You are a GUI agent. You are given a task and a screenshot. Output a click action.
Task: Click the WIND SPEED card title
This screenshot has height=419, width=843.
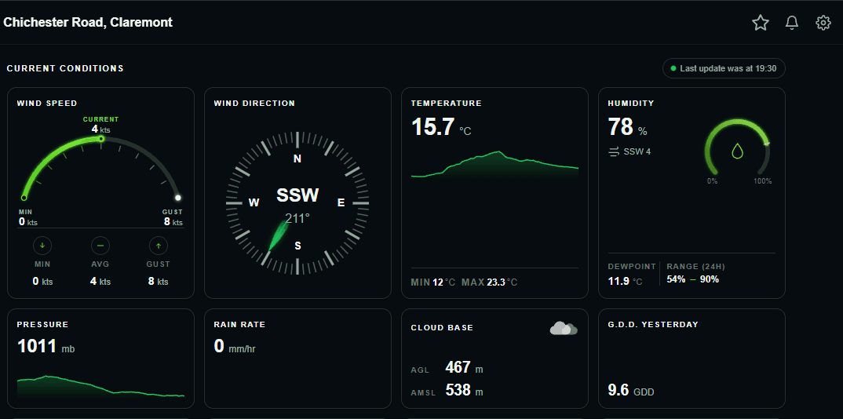47,103
